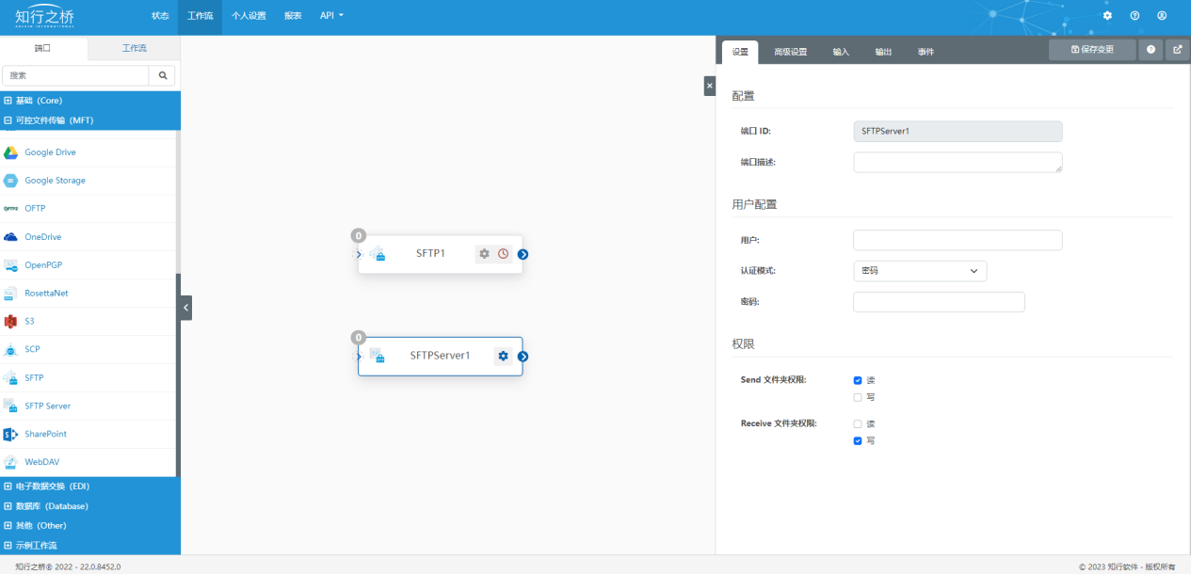Screen dimensions: 1191x574
Task: Click the input arrow of SFTP1 node
Action: point(359,254)
